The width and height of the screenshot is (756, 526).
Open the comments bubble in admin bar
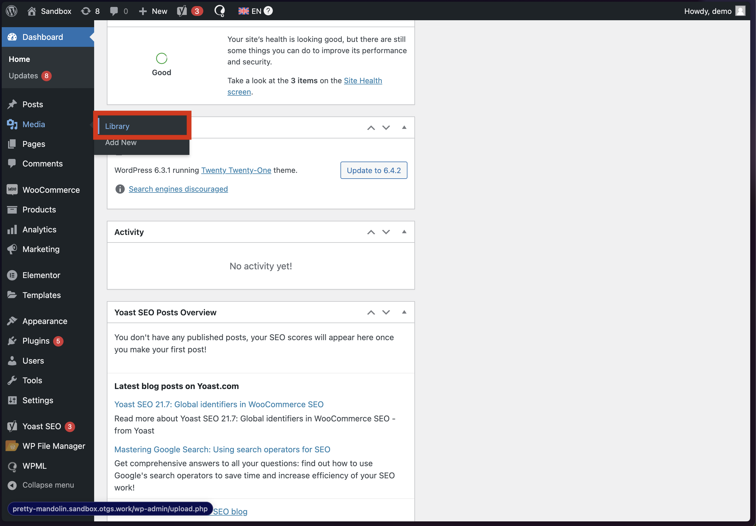tap(114, 11)
